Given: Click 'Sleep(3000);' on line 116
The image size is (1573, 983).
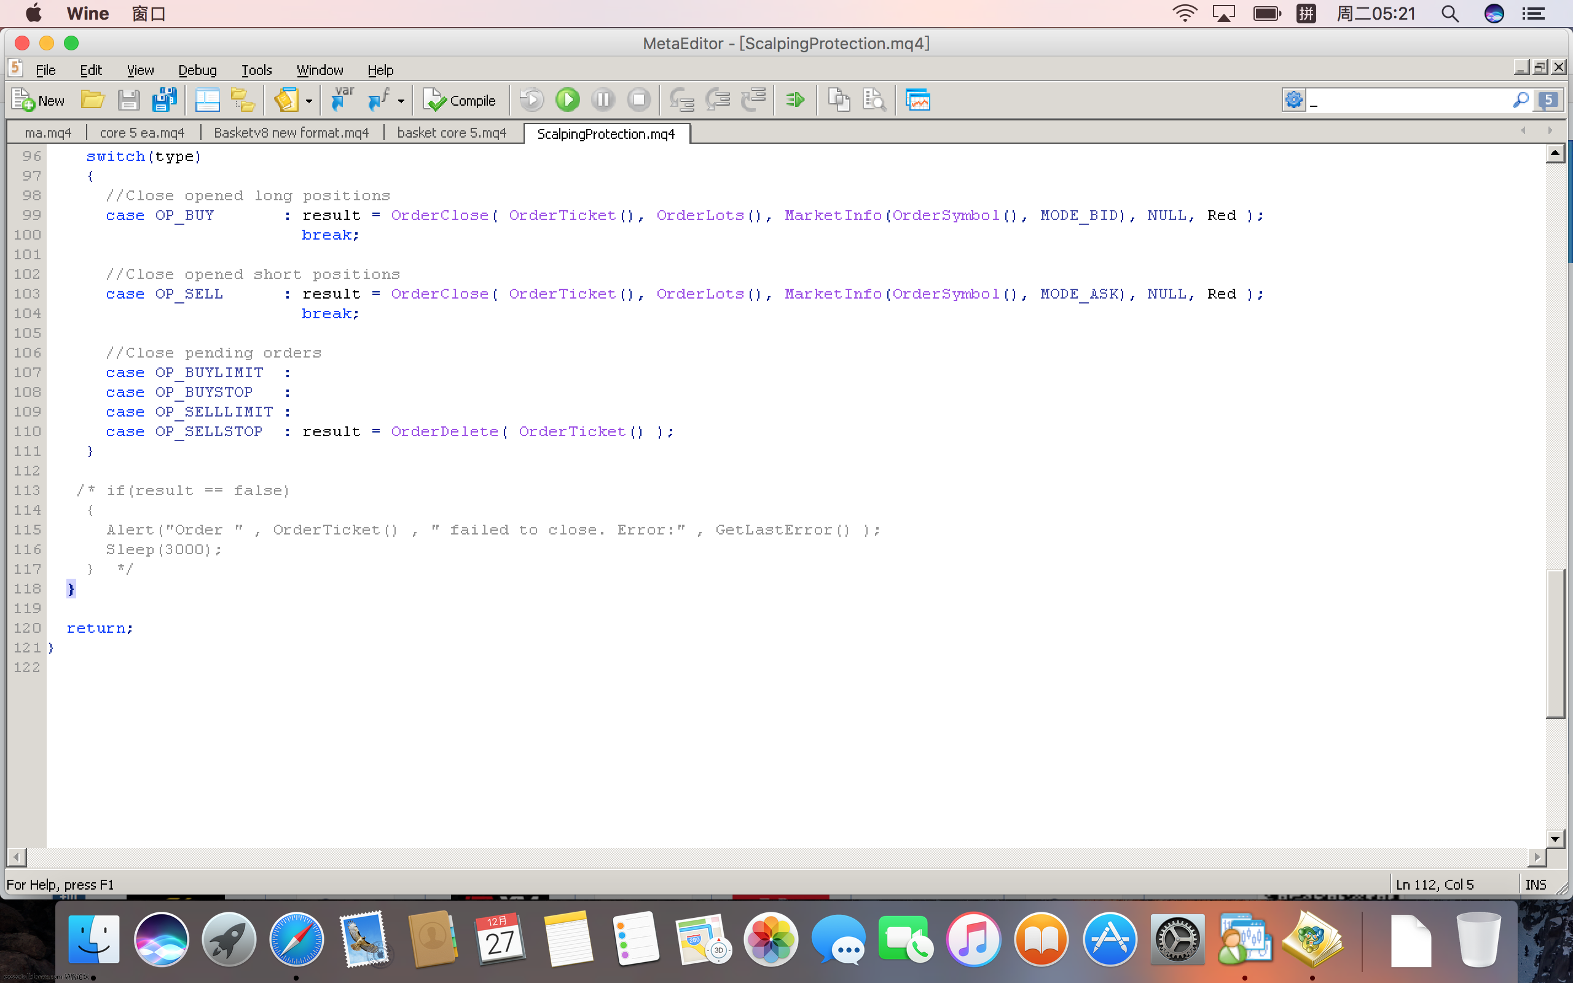Looking at the screenshot, I should [x=164, y=549].
